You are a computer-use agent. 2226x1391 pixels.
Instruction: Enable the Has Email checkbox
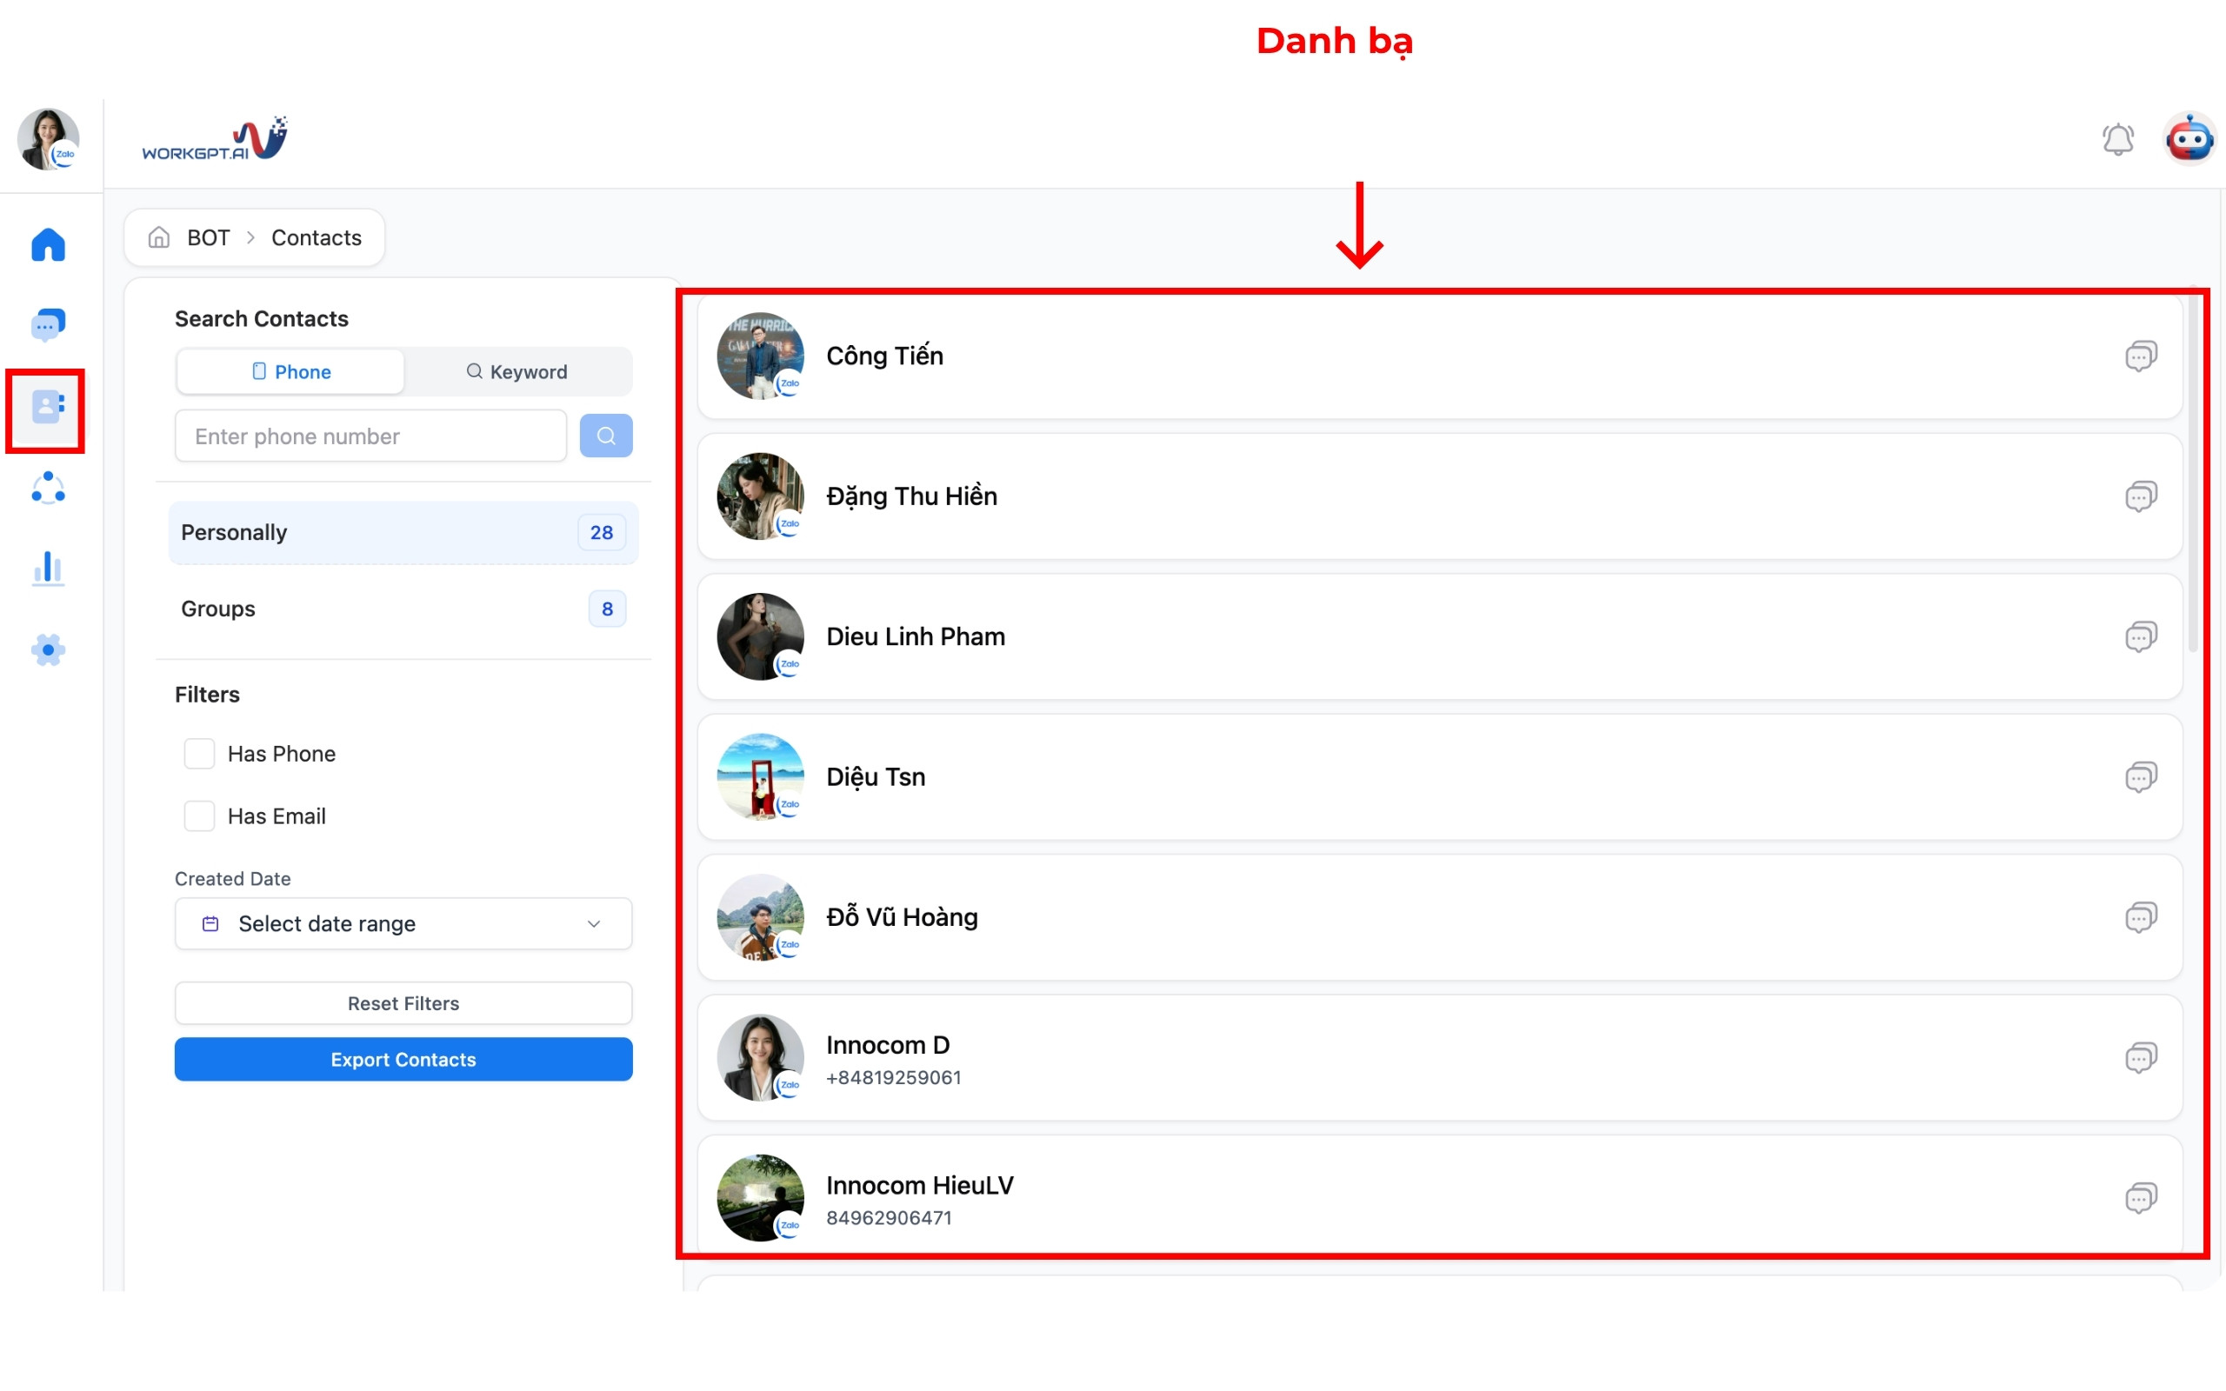[x=200, y=816]
